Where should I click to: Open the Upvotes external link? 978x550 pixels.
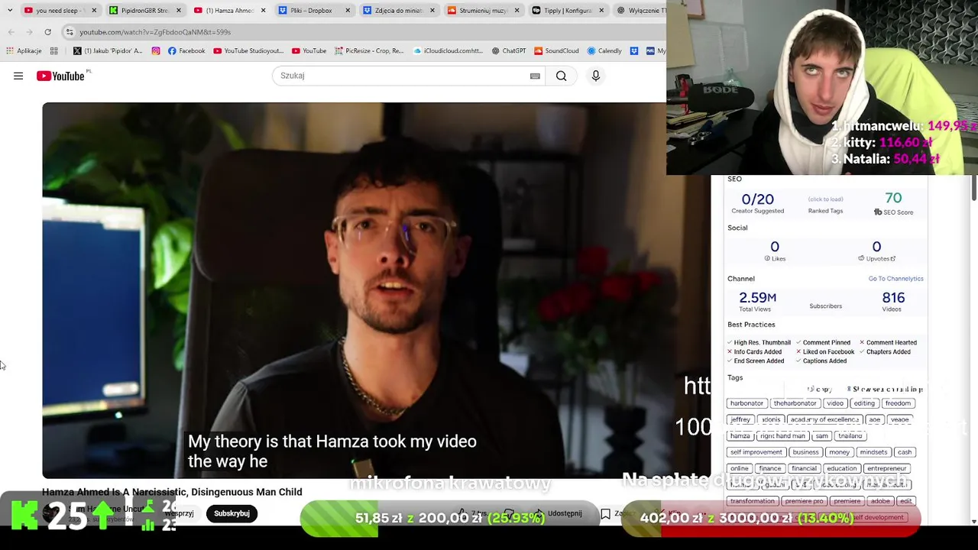pyautogui.click(x=876, y=258)
